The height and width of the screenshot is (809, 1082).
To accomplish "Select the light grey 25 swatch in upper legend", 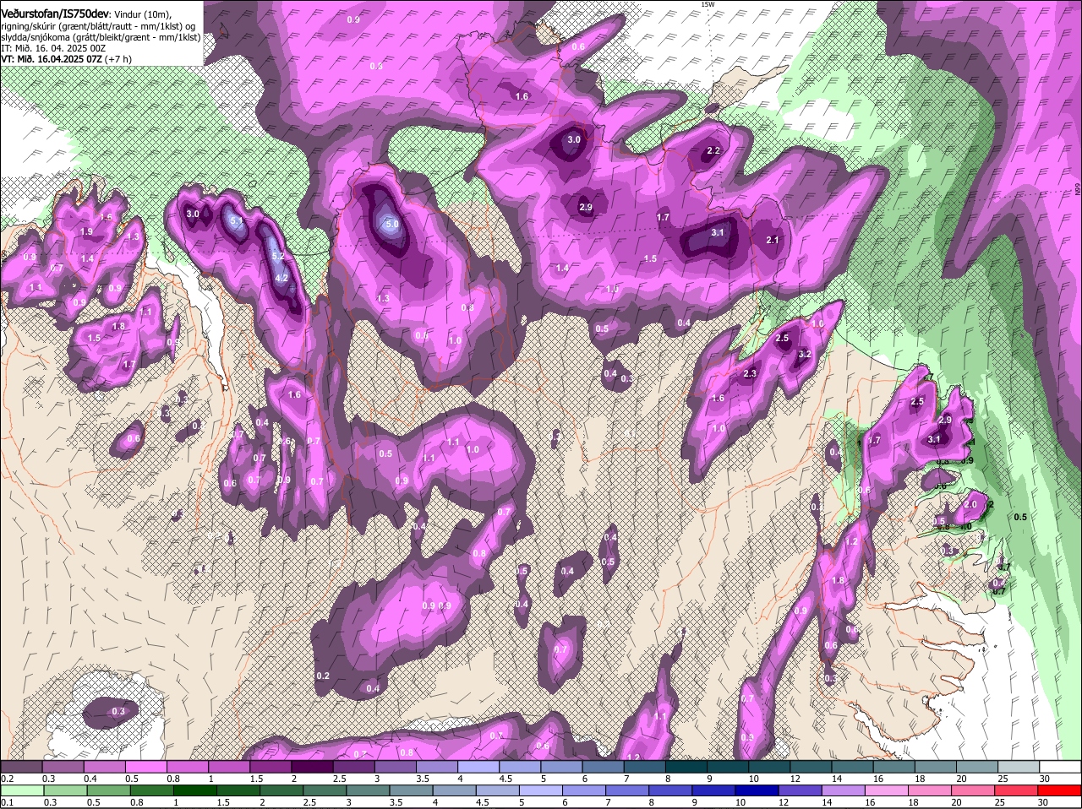I will click(1019, 766).
